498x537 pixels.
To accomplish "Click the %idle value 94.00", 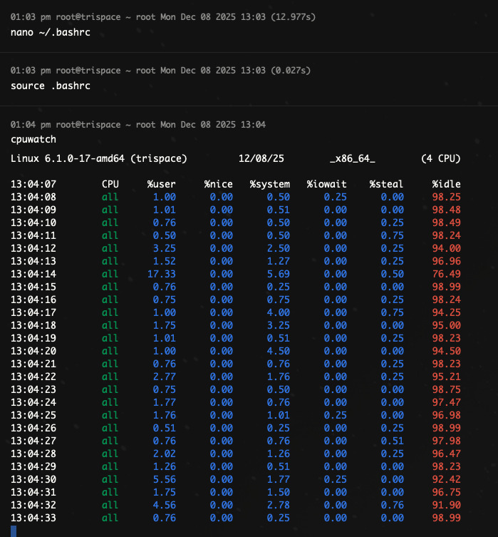I will [x=447, y=248].
